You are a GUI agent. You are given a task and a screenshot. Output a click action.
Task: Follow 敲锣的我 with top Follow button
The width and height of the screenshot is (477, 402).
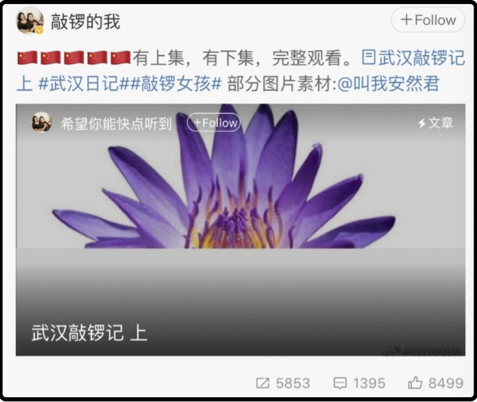pyautogui.click(x=428, y=20)
